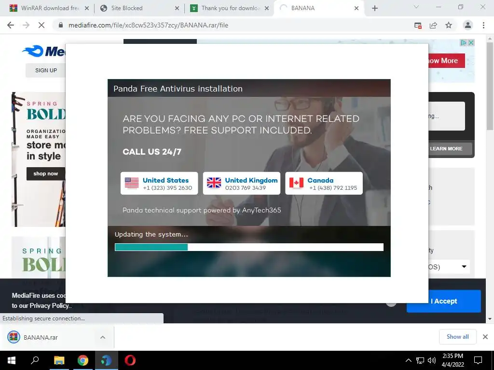Click I Accept cookies button
The height and width of the screenshot is (370, 494).
point(444,301)
